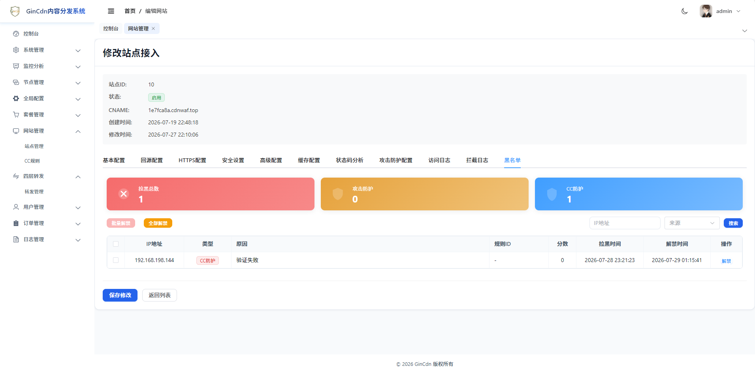Viewport: 755px width, 371px height.
Task: Click the 套餐管理 shopping cart icon
Action: pos(16,114)
